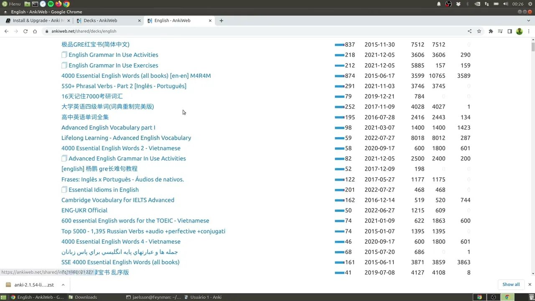Bookmark this page with the star icon
The width and height of the screenshot is (535, 301).
(x=479, y=31)
